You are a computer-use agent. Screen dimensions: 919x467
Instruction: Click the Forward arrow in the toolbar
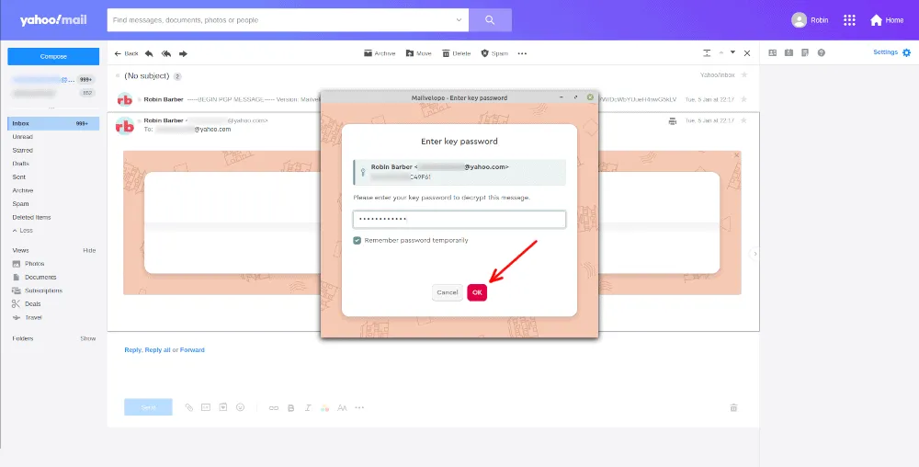[x=184, y=53]
